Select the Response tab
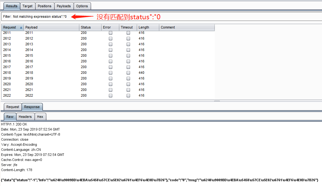This screenshot has width=322, height=186. coord(32,107)
